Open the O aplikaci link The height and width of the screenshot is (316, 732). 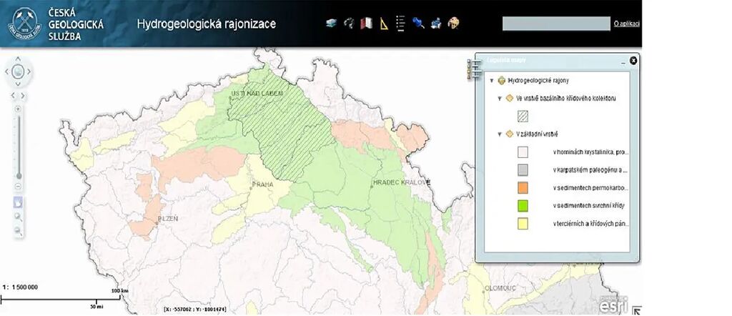626,24
